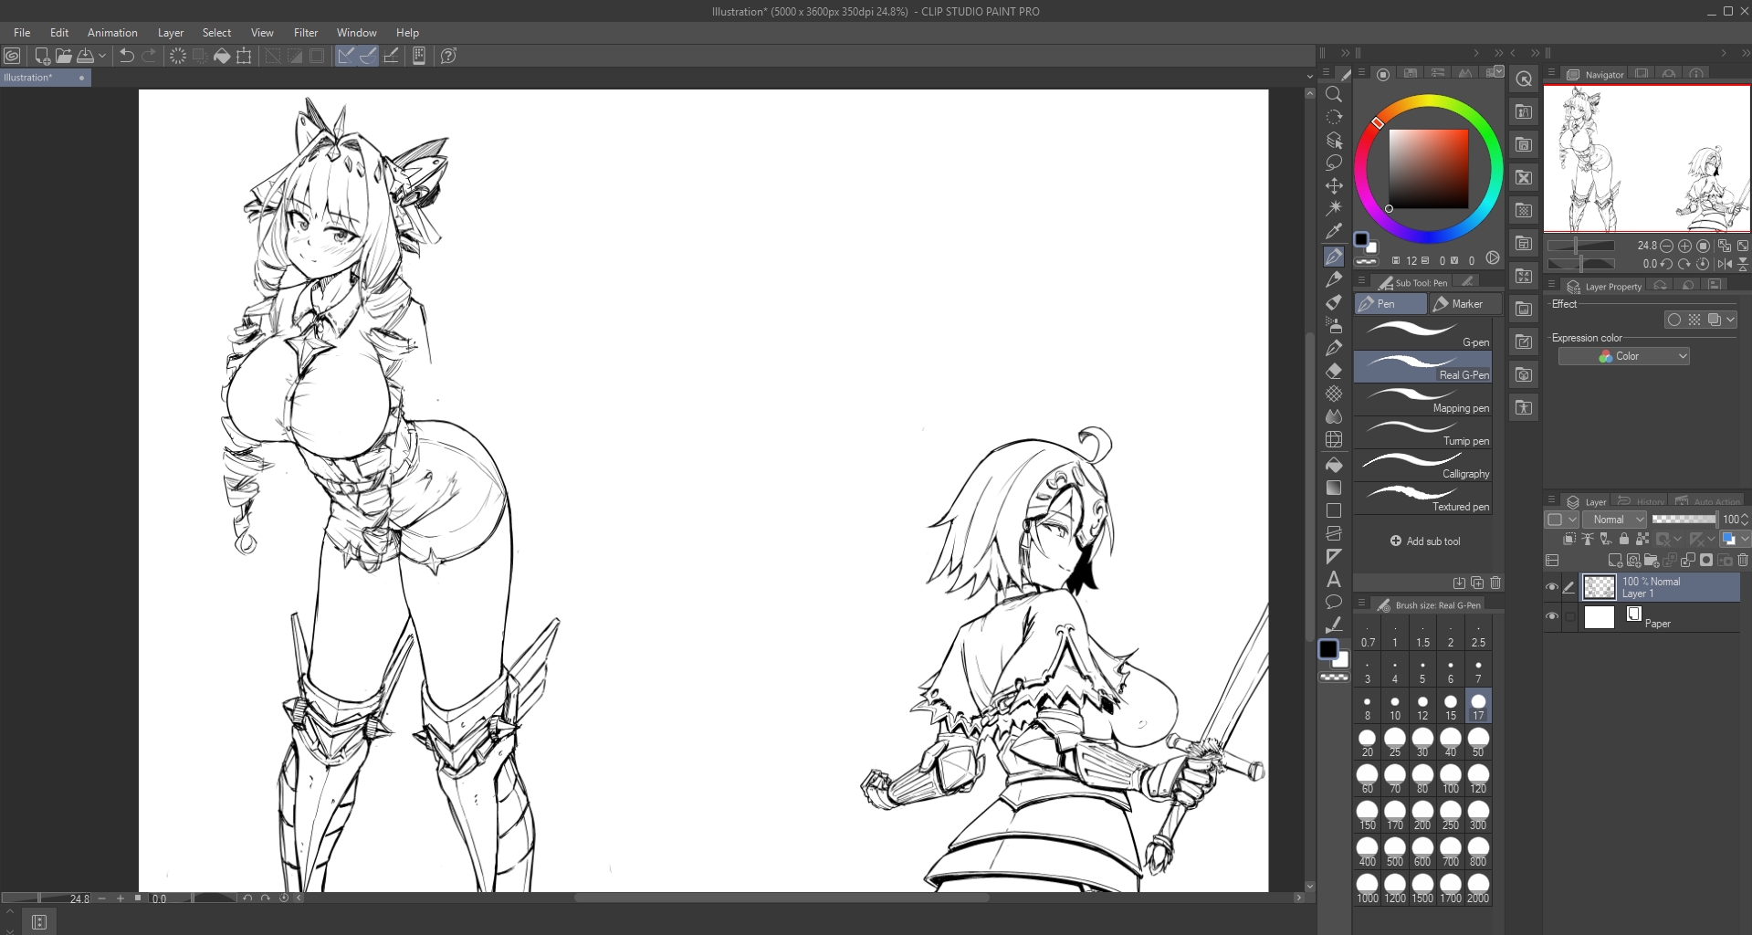Click the toolbar Fill icon
The image size is (1752, 935).
[x=222, y=56]
